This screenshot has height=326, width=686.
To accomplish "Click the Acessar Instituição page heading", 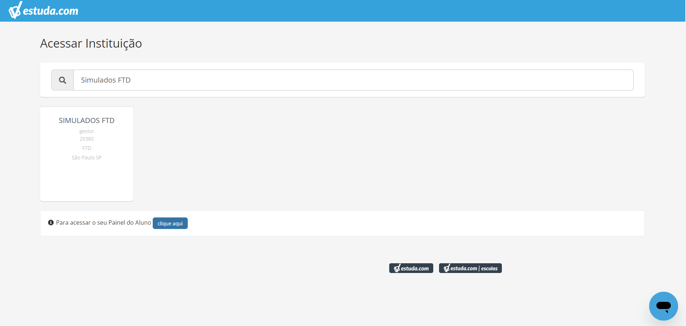I will click(91, 44).
